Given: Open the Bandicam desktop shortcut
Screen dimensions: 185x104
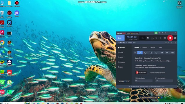Looking at the screenshot, I should coord(17,4).
